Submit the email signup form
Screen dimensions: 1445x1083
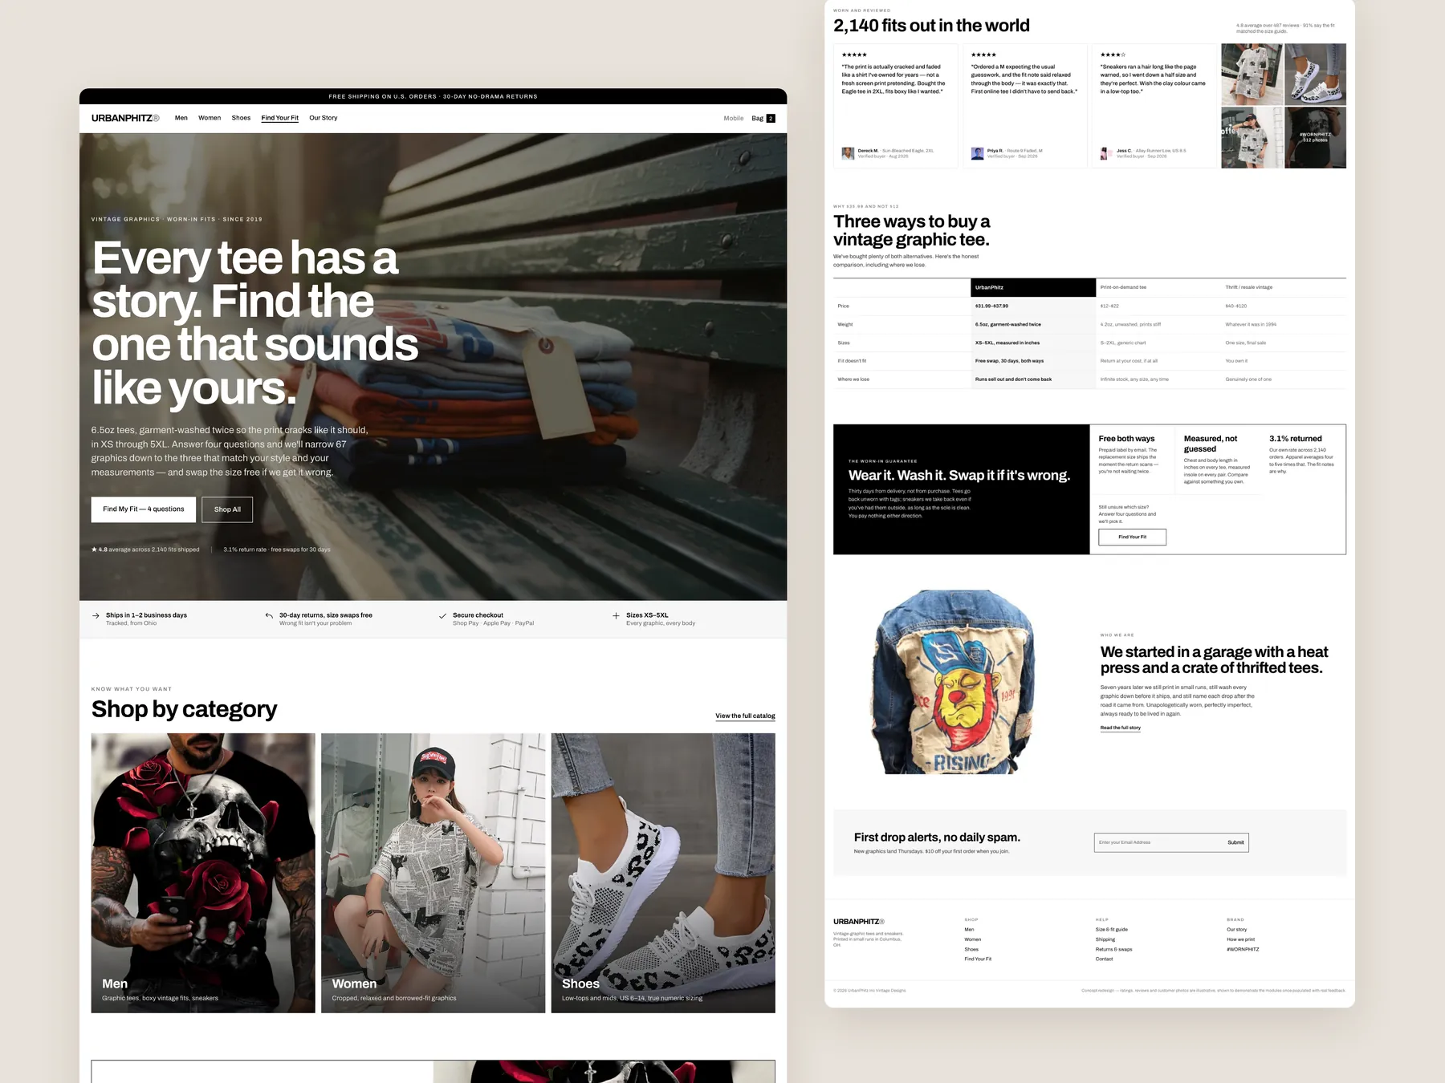point(1235,842)
